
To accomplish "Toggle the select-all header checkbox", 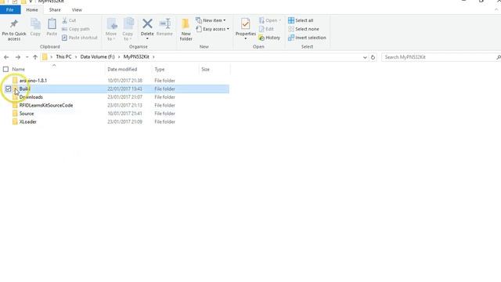I will 5,69.
